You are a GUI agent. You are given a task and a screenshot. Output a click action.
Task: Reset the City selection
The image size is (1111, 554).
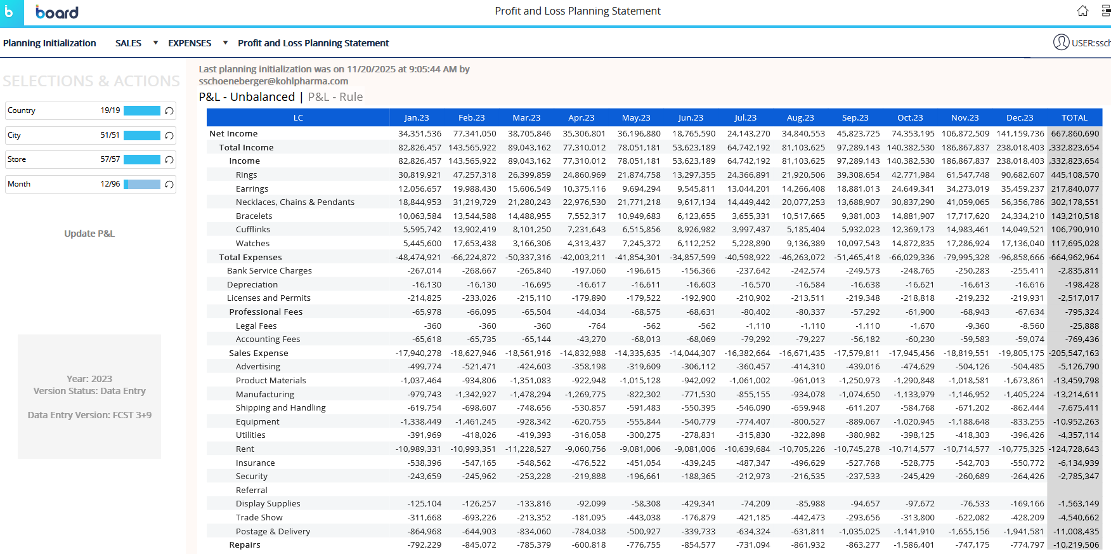(x=169, y=135)
